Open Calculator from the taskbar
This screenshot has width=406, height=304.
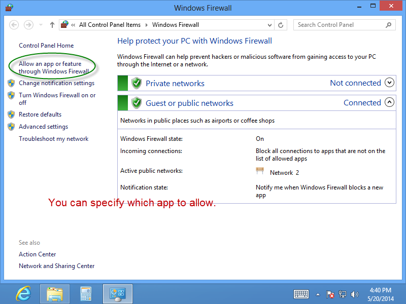click(86, 294)
